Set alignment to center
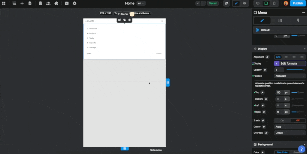Image resolution: width=307 pixels, height=154 pixels. pyautogui.click(x=294, y=57)
